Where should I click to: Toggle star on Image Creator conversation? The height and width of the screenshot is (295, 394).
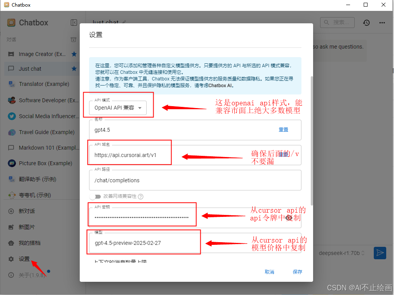pos(74,54)
